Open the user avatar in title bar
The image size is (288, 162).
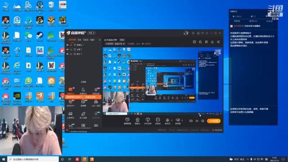click(186, 33)
